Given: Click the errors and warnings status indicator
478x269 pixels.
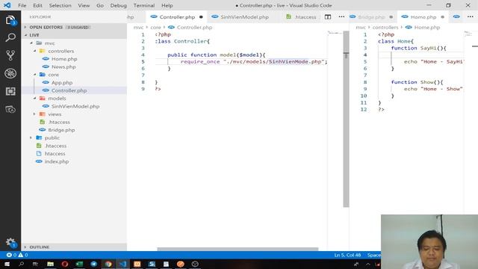Looking at the screenshot, I should (17, 255).
